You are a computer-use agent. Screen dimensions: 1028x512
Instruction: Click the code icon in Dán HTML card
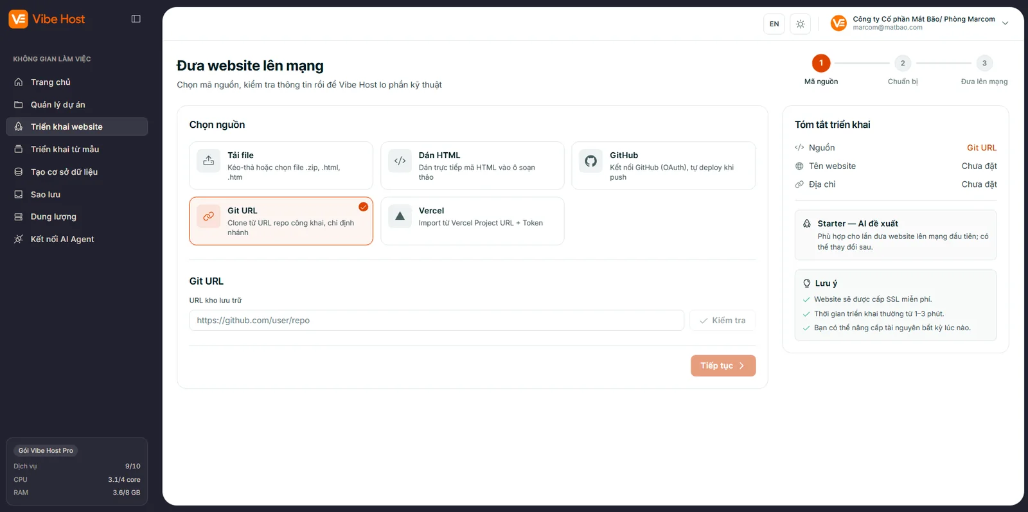pyautogui.click(x=400, y=161)
